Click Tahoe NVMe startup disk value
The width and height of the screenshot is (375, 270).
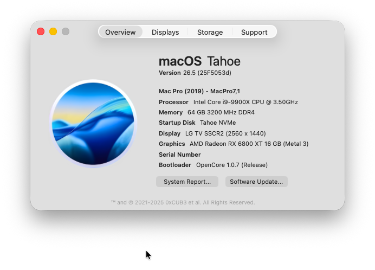pyautogui.click(x=218, y=123)
